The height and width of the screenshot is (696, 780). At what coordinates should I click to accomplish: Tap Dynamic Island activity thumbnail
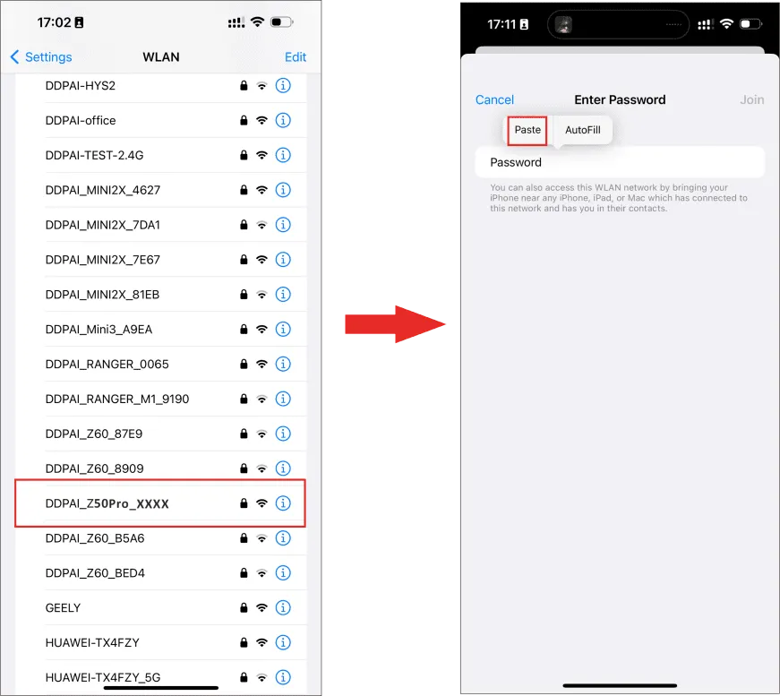coord(563,24)
